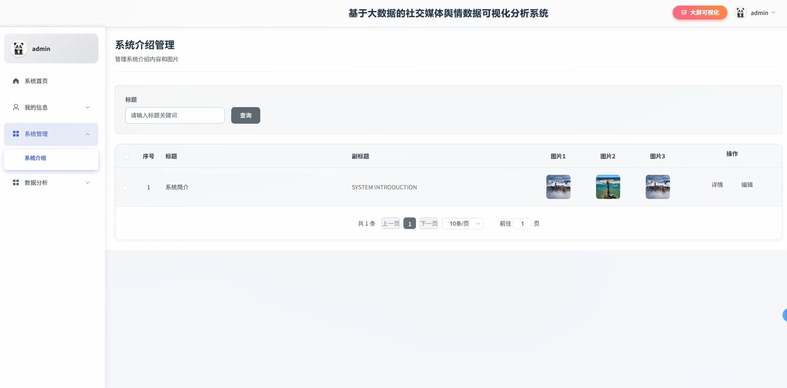Click the 系统介绍管理 page heading
Screen dimensions: 787x388
[x=145, y=45]
